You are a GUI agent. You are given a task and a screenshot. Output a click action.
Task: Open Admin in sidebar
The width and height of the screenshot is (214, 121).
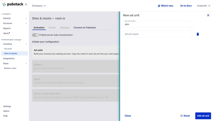pyautogui.click(x=6, y=111)
